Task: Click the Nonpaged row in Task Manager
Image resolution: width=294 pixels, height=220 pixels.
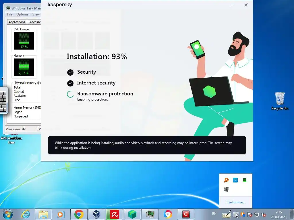Action: click(x=21, y=116)
